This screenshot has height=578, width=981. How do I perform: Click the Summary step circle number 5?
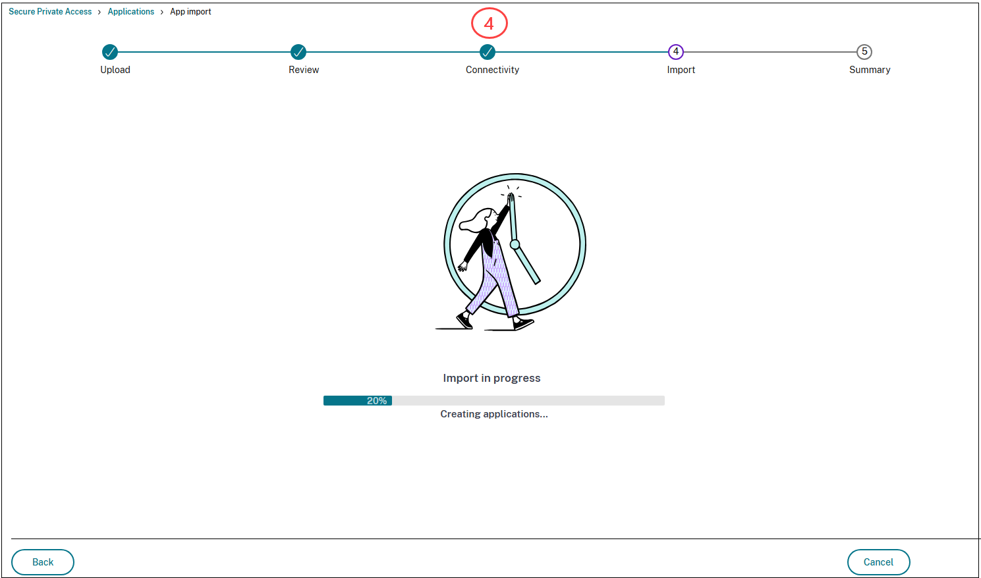coord(864,52)
